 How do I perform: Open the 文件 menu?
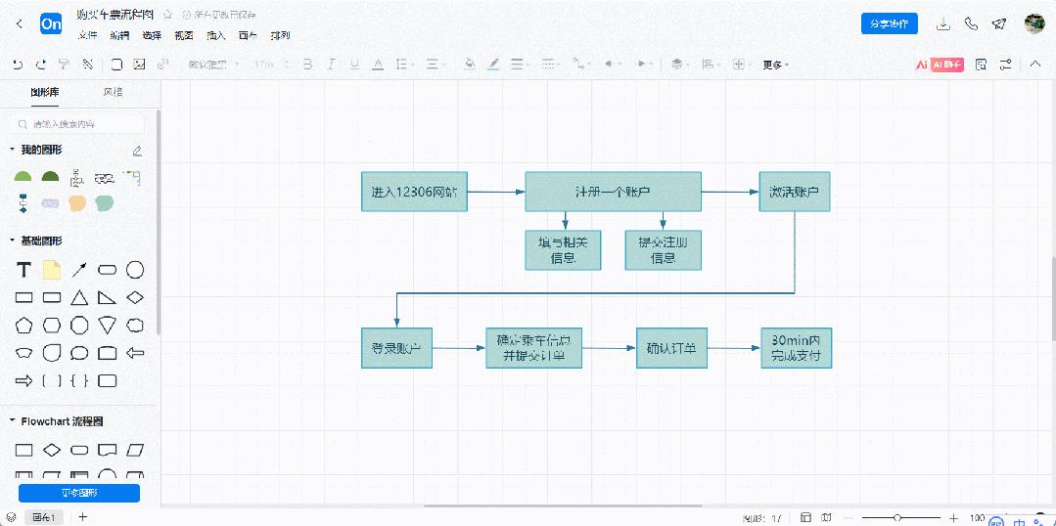87,35
